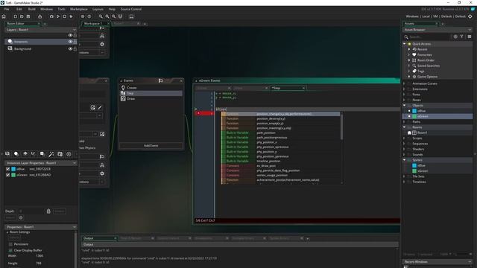The height and width of the screenshot is (268, 477).
Task: Select the Step tab in code editor
Action: click(x=288, y=88)
